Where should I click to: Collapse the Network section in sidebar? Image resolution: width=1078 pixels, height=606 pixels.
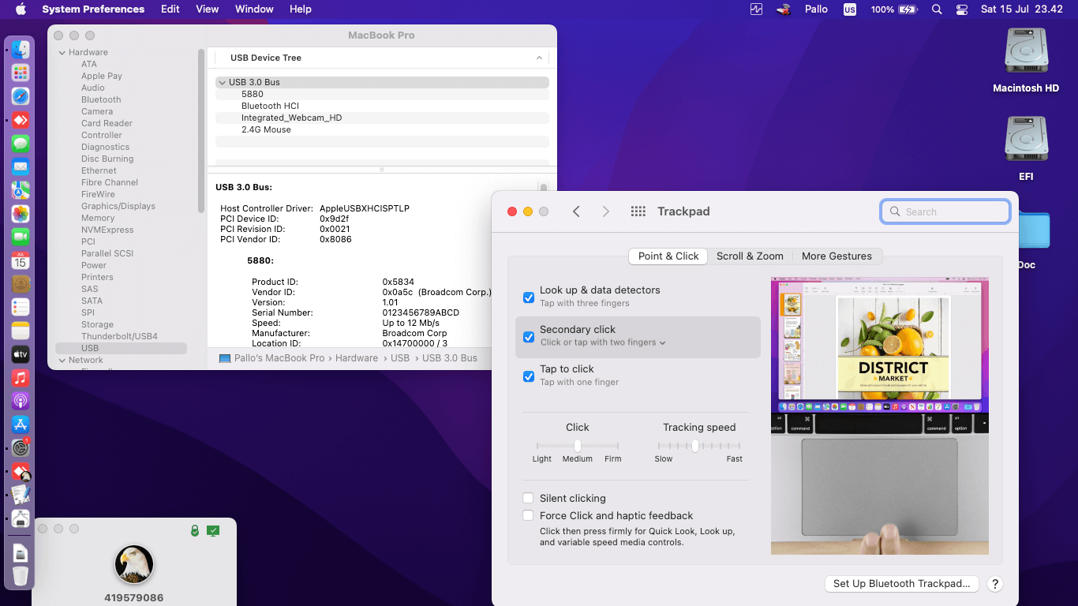[62, 360]
